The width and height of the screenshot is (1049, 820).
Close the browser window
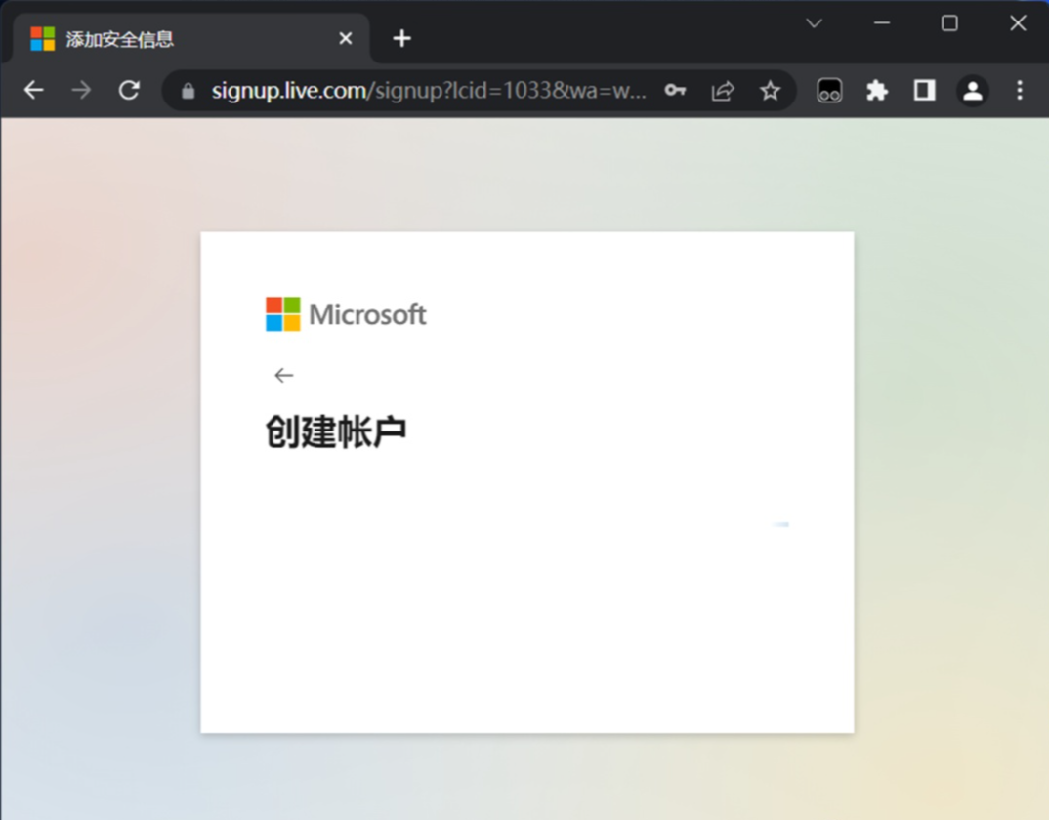pos(1018,23)
